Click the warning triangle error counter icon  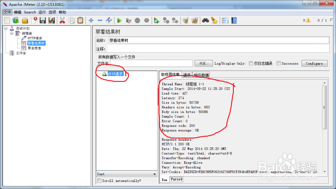click(x=308, y=20)
